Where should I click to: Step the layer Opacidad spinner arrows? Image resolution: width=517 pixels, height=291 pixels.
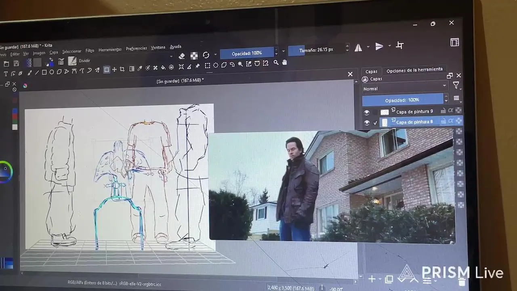coord(446,98)
